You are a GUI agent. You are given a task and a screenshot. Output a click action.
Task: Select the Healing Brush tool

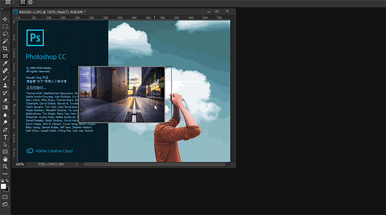5,71
